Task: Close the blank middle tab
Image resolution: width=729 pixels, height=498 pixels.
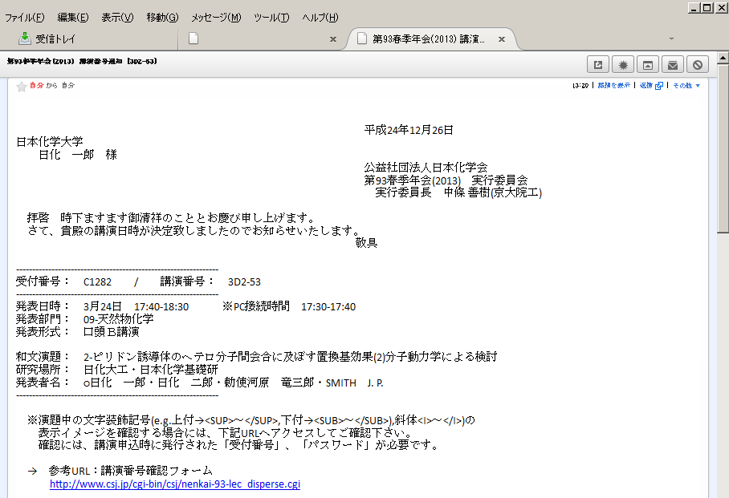Action: click(332, 38)
